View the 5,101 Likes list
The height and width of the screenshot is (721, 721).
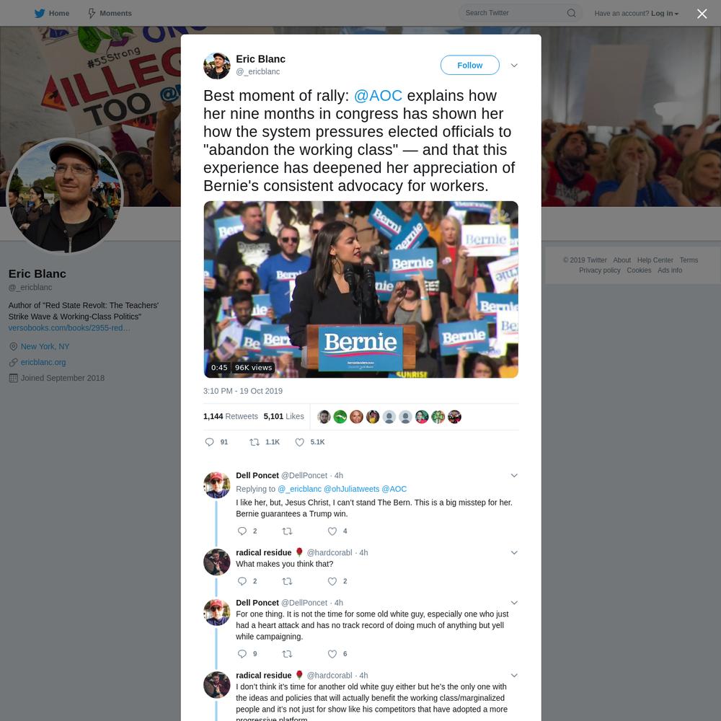point(283,416)
